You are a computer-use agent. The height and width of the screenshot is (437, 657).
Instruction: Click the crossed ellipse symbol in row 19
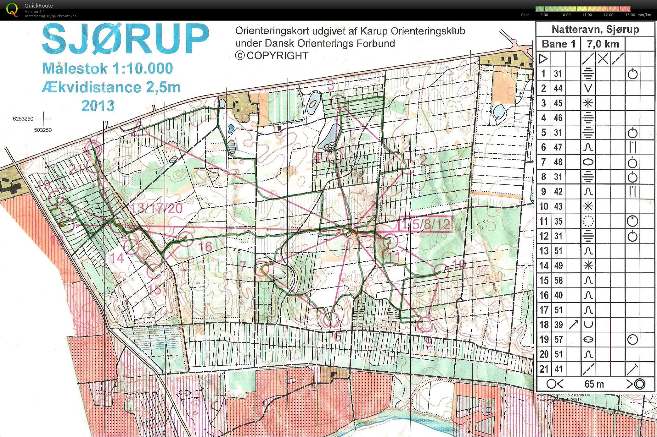pyautogui.click(x=588, y=340)
